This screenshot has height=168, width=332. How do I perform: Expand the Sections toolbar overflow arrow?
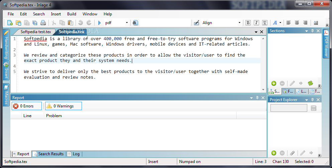tap(320, 86)
